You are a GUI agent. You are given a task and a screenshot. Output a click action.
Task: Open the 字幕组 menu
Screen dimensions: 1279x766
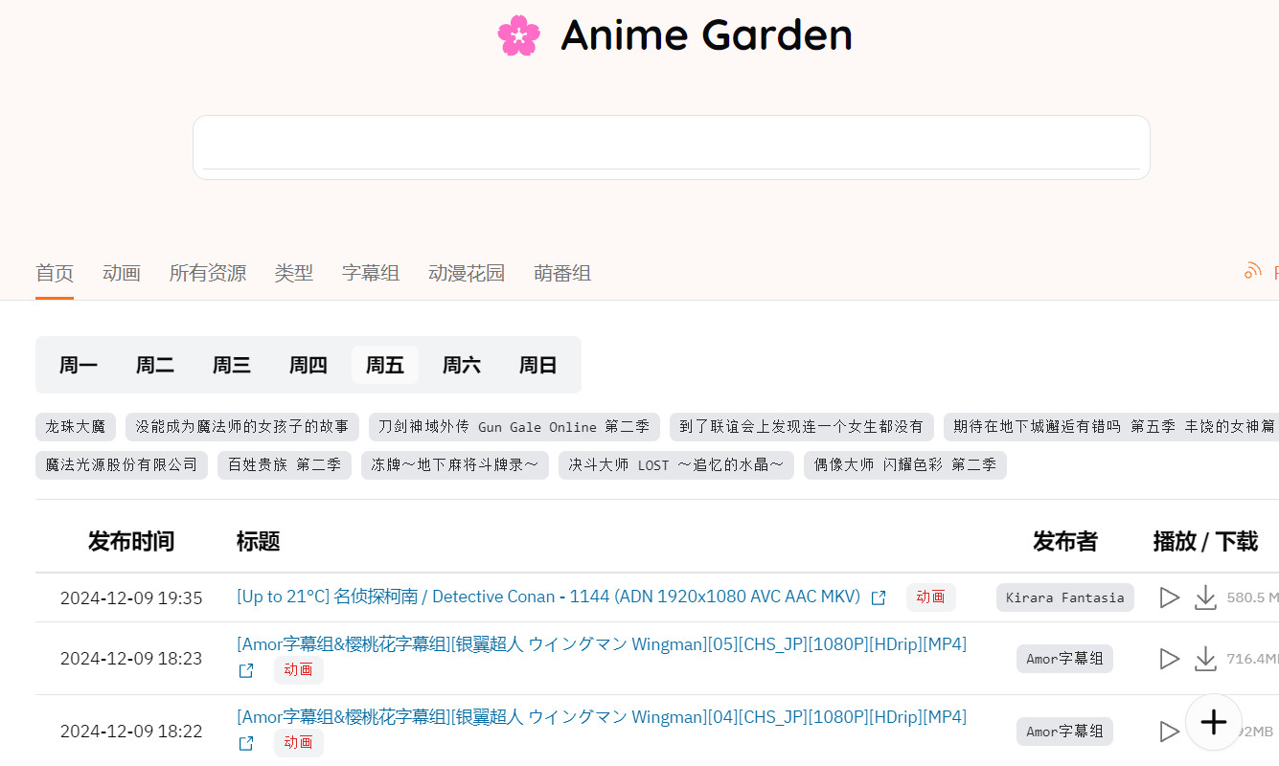click(x=371, y=273)
